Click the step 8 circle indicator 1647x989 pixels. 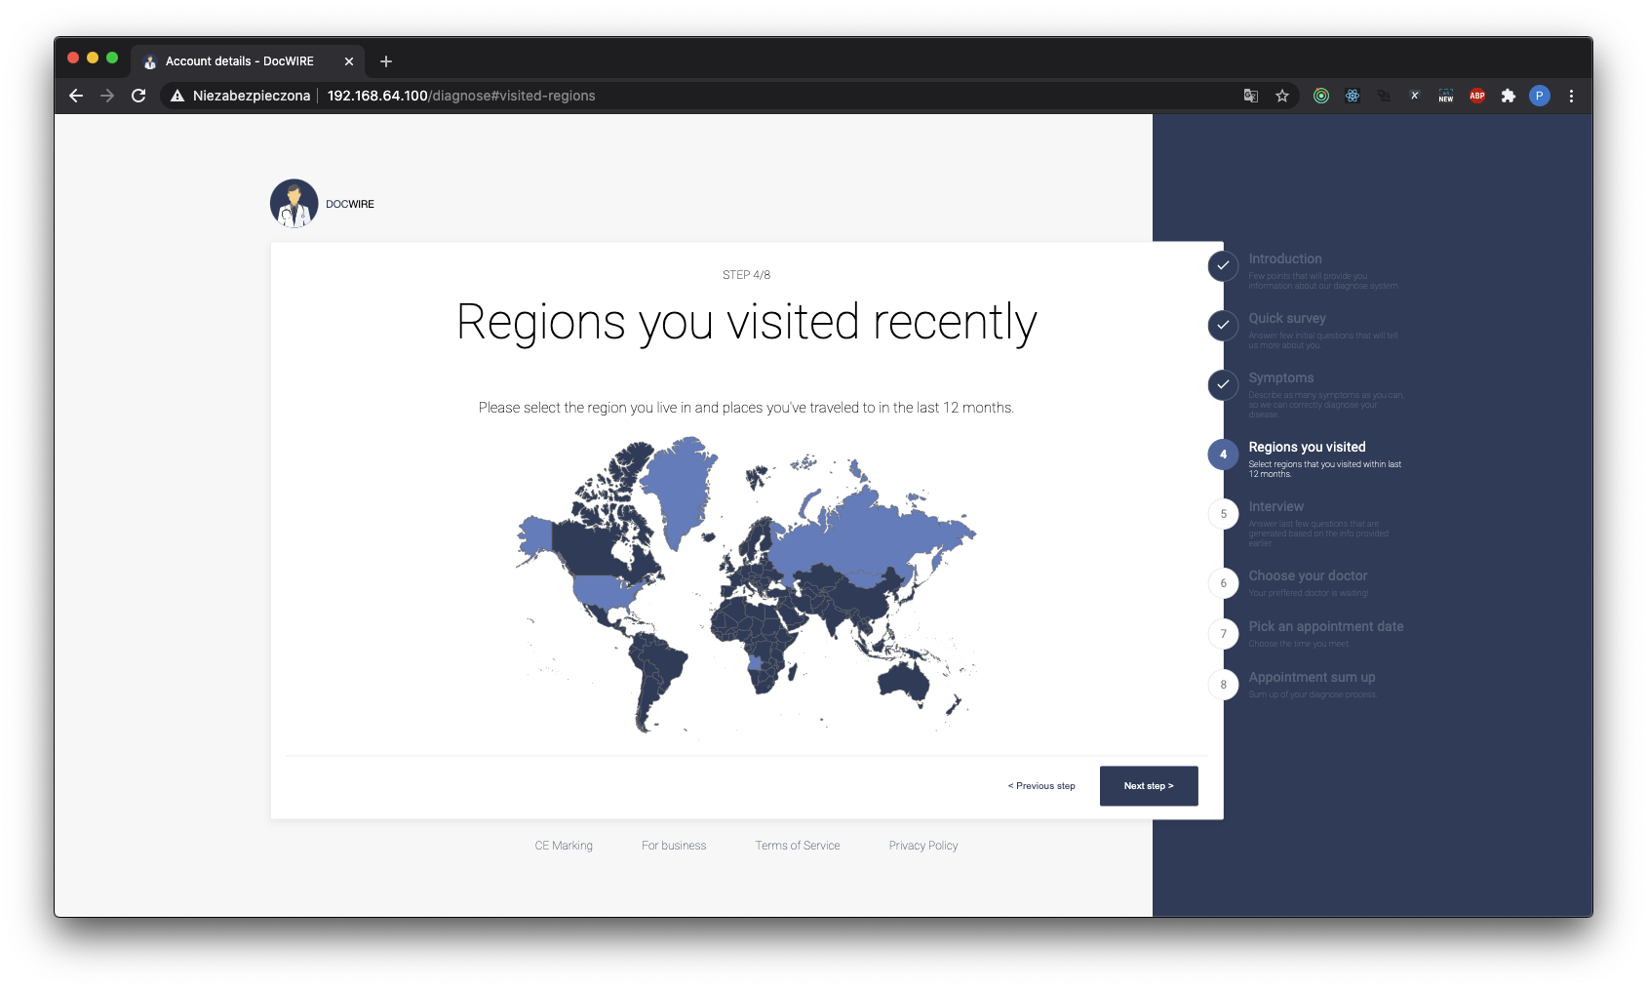(1223, 685)
